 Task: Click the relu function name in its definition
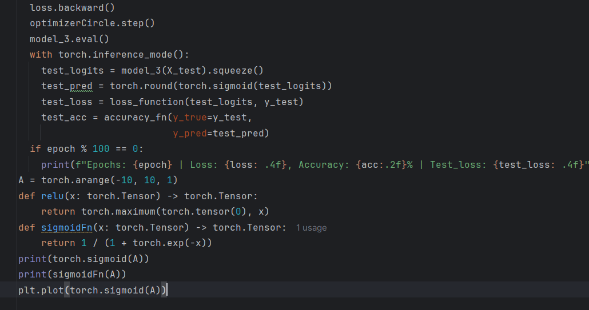[52, 196]
